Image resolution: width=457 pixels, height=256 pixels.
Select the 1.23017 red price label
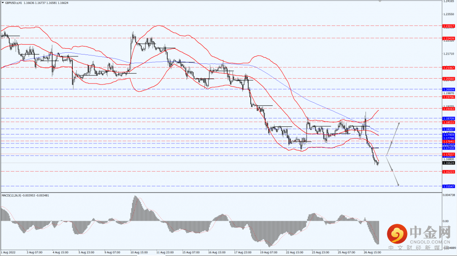click(449, 26)
